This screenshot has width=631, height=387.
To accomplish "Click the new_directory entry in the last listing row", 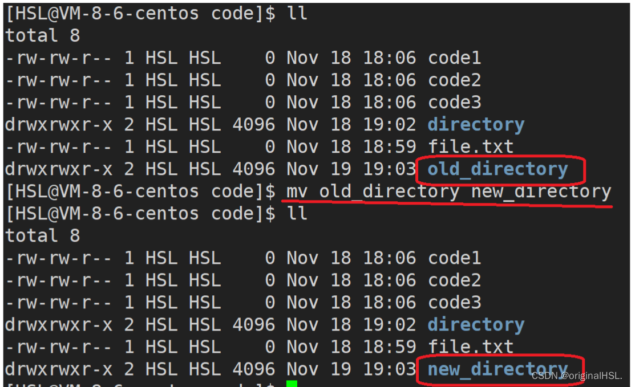I will coord(497,369).
